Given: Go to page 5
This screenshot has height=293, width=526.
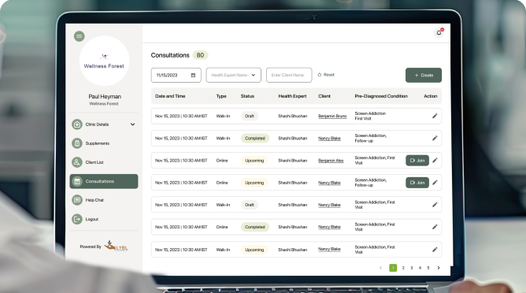Looking at the screenshot, I should pos(428,268).
